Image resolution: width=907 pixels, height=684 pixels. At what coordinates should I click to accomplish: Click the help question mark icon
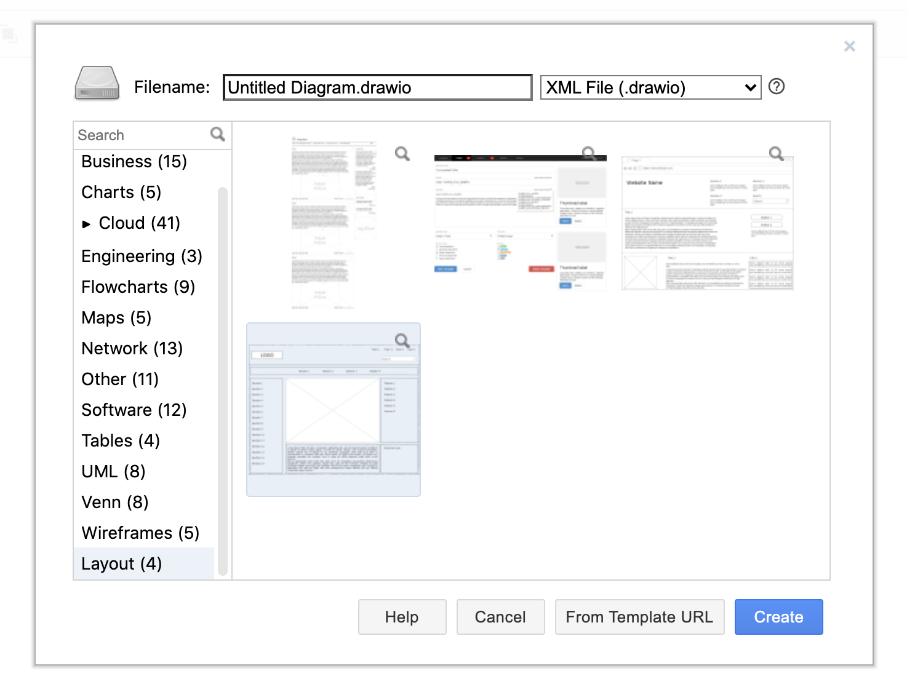click(777, 87)
